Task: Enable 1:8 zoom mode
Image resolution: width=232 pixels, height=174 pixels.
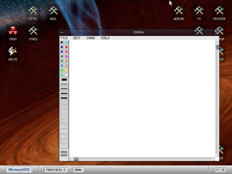Action: pyautogui.click(x=64, y=142)
